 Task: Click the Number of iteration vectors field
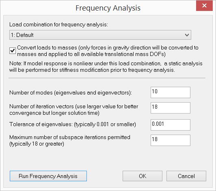tap(171, 108)
